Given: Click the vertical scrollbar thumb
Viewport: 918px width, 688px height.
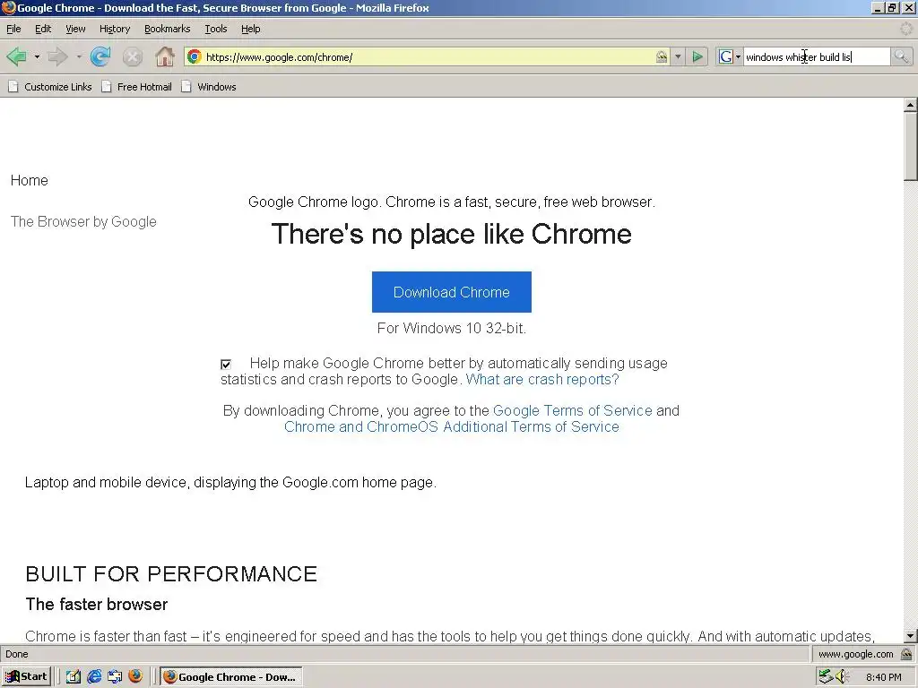Looking at the screenshot, I should [910, 146].
